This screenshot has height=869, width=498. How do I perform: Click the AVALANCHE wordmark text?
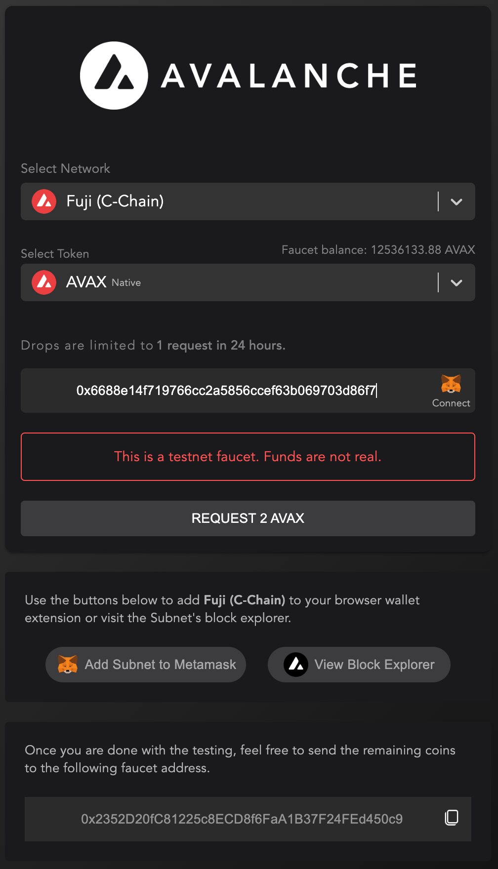289,76
